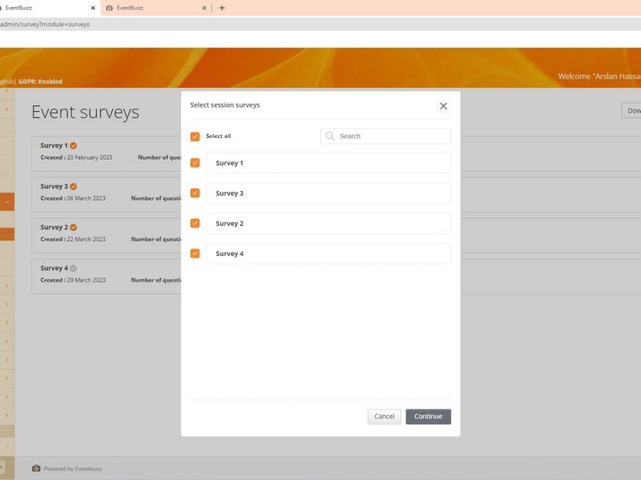This screenshot has width=641, height=480.
Task: Click the Eventbuizz logo icon in the footer
Action: (x=36, y=468)
